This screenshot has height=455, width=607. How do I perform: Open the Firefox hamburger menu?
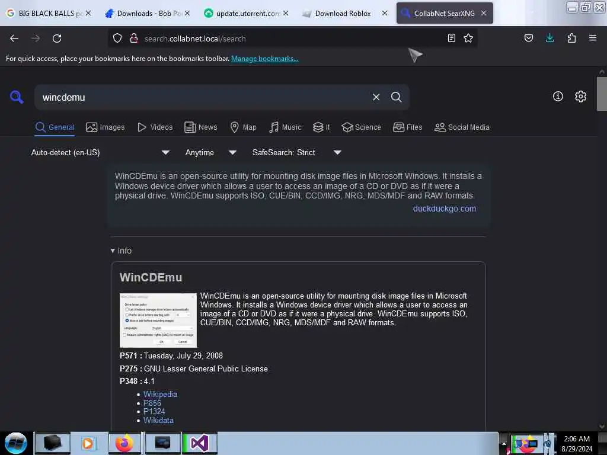coord(593,38)
